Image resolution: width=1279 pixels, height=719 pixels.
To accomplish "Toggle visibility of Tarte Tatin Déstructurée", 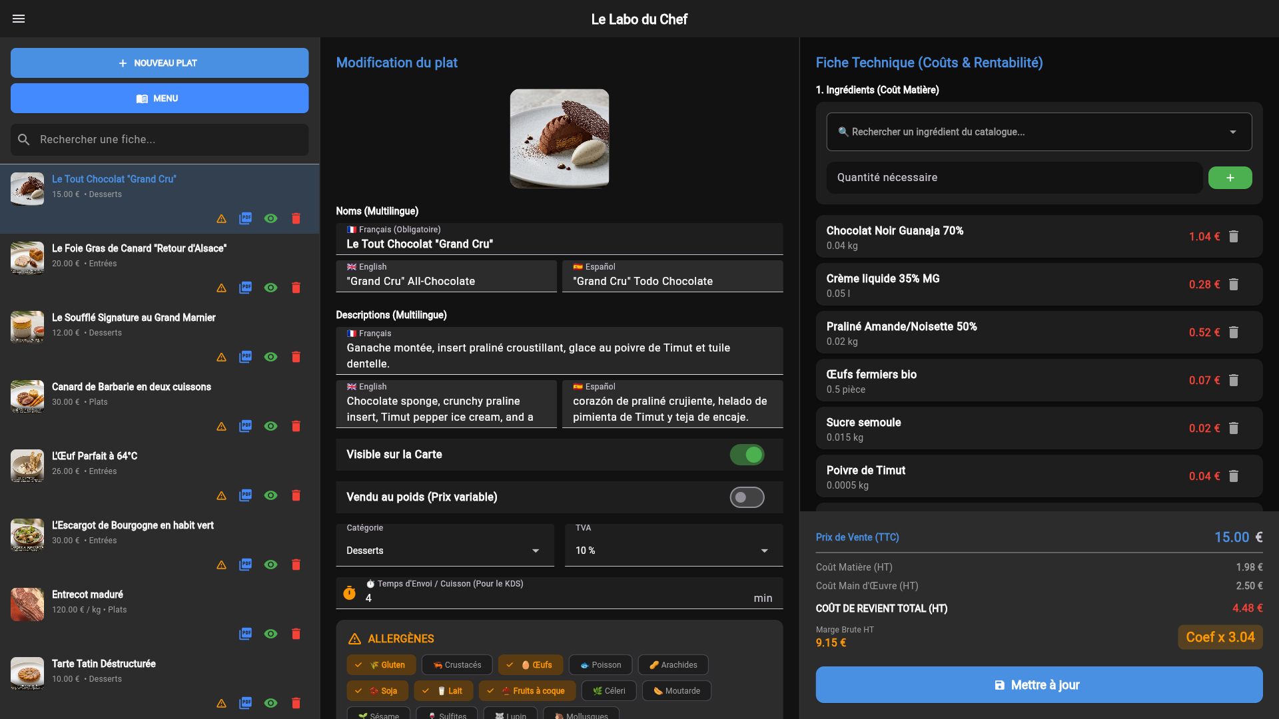I will pyautogui.click(x=270, y=703).
